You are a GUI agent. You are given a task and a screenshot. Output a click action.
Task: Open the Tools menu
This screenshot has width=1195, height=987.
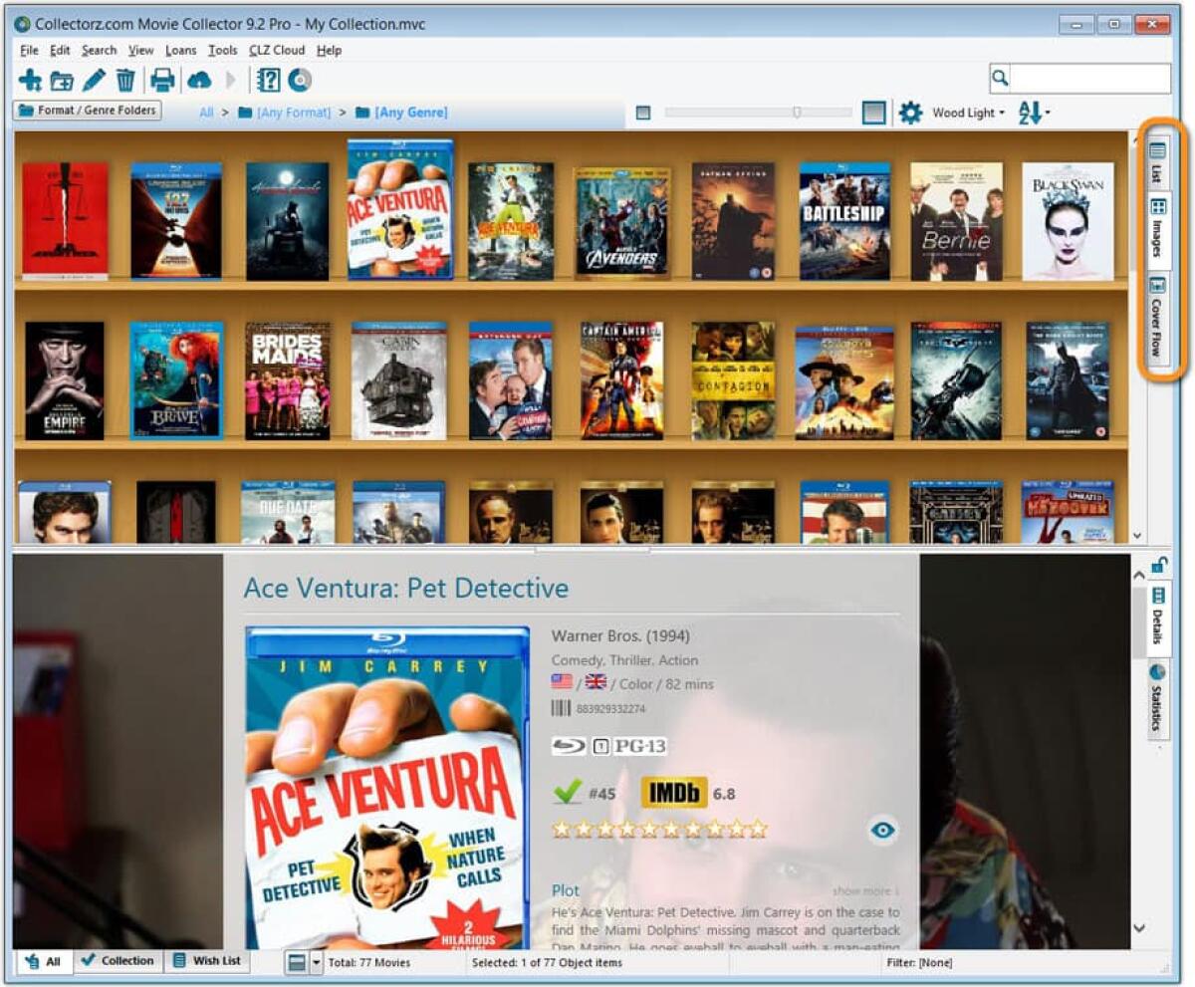point(223,50)
